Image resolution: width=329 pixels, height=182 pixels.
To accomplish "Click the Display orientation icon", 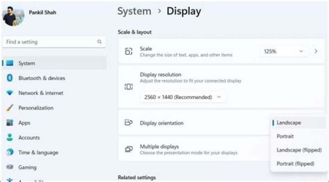I will (128, 122).
